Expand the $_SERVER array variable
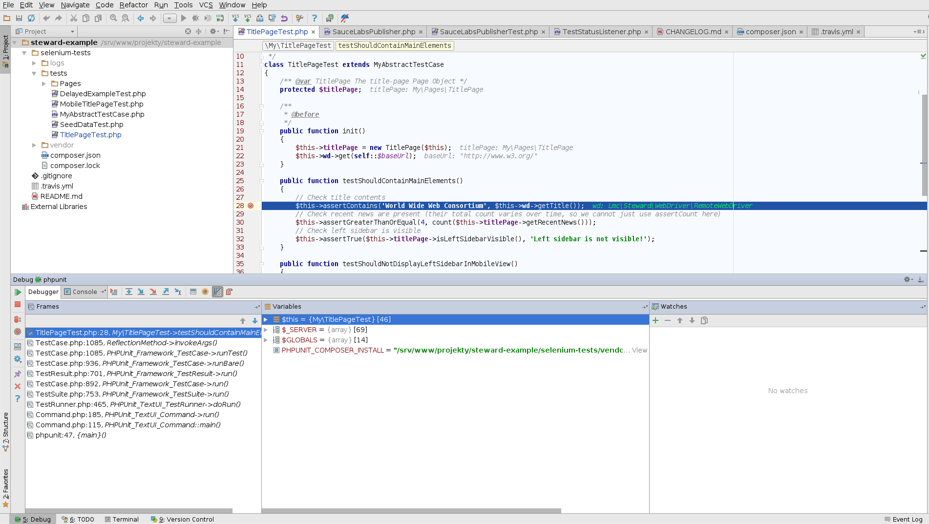929x524 pixels. point(266,330)
